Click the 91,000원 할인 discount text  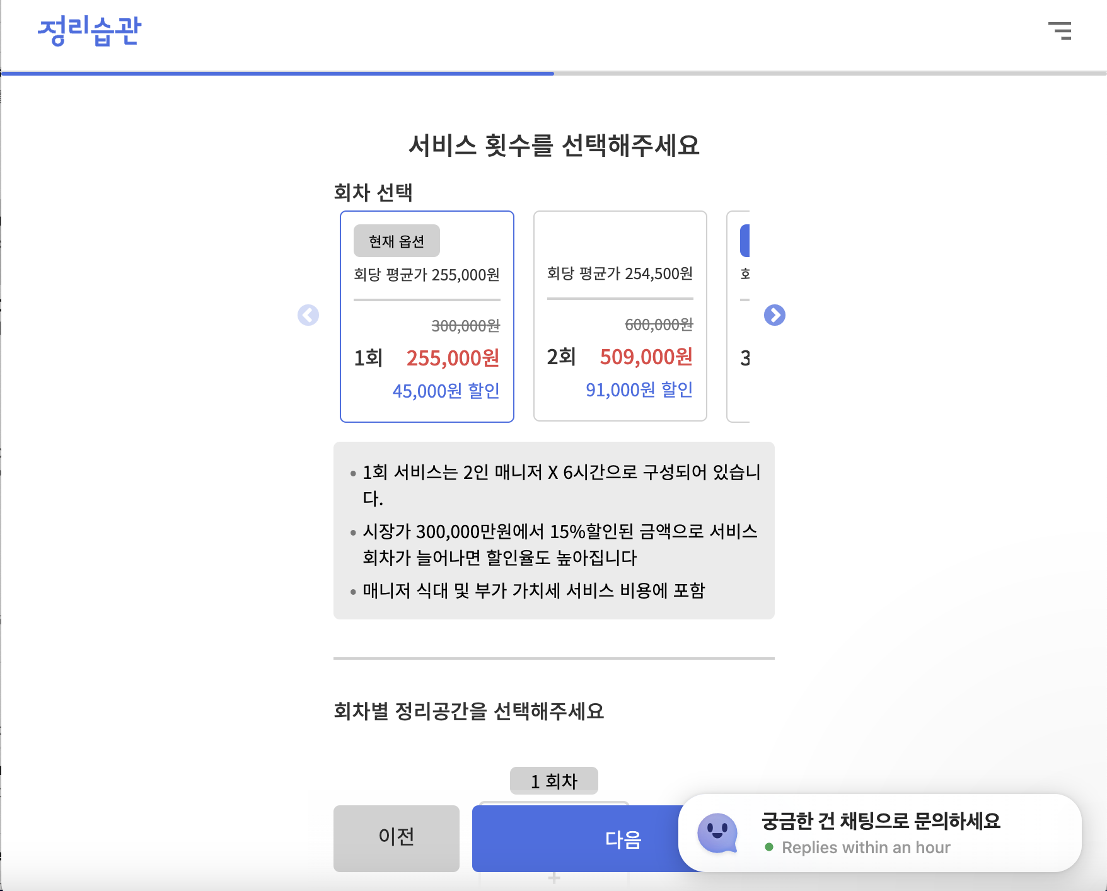tap(639, 389)
